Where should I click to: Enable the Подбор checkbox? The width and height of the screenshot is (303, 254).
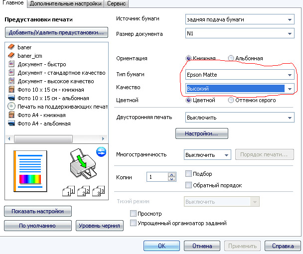click(188, 174)
